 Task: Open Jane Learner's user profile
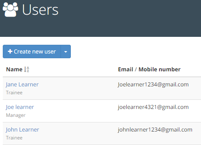click(x=22, y=84)
